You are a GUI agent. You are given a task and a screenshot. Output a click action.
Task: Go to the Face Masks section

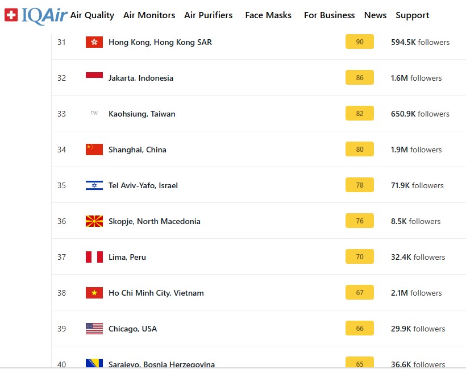click(268, 15)
